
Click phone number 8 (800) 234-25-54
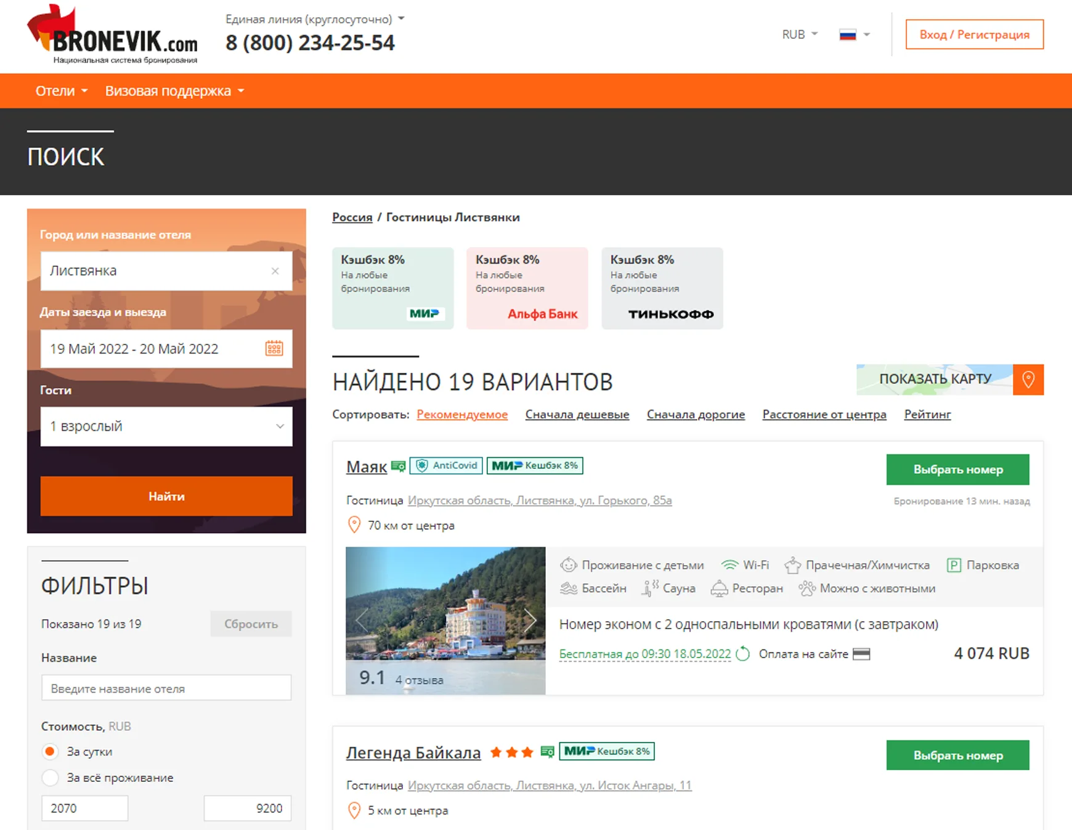(x=310, y=43)
